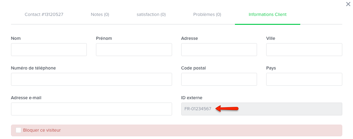Tick the checkbox square for blocking the visitor
Viewport: 353px width, 139px height.
18,130
